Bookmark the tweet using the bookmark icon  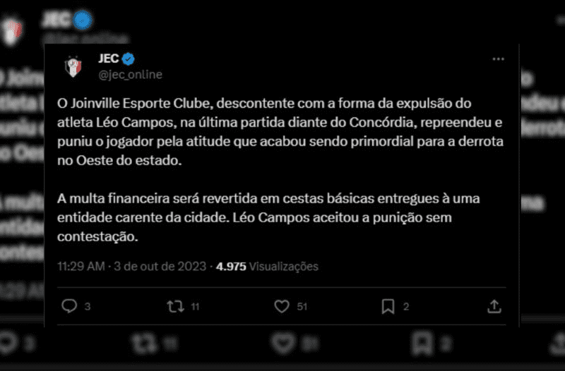[388, 307]
